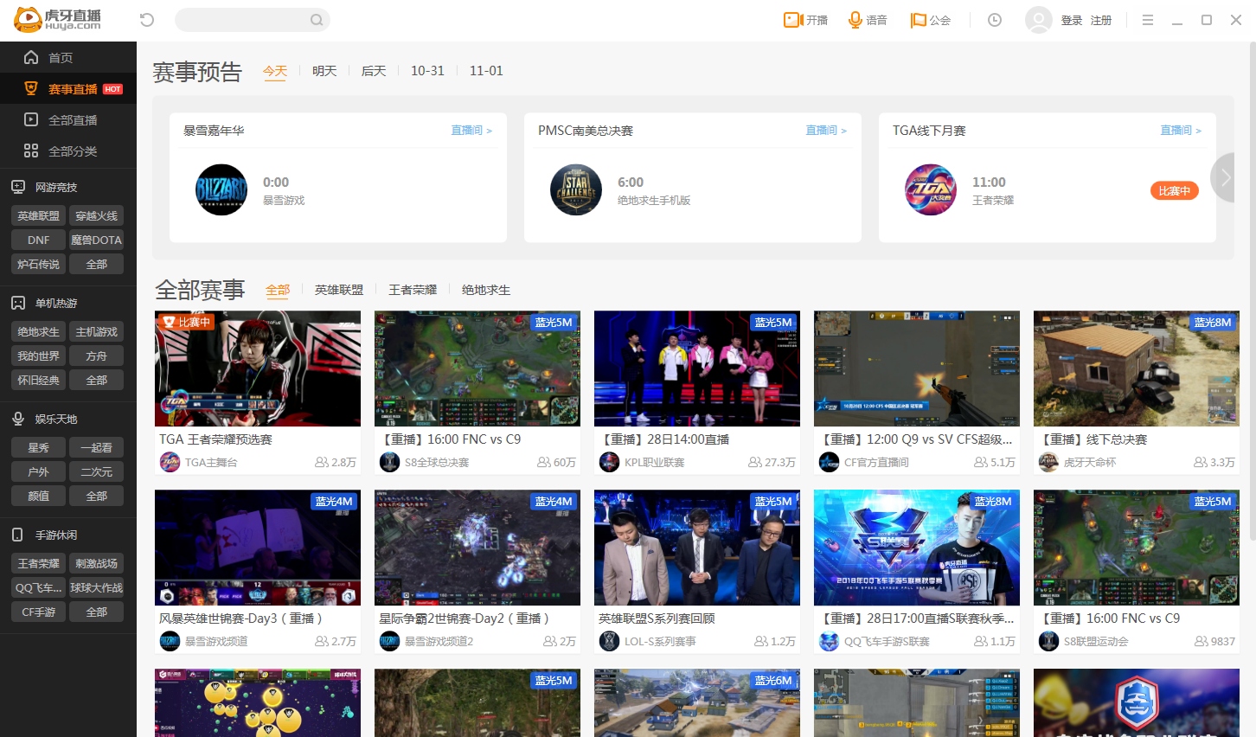This screenshot has height=737, width=1256.
Task: Open watch history clock icon
Action: click(995, 20)
